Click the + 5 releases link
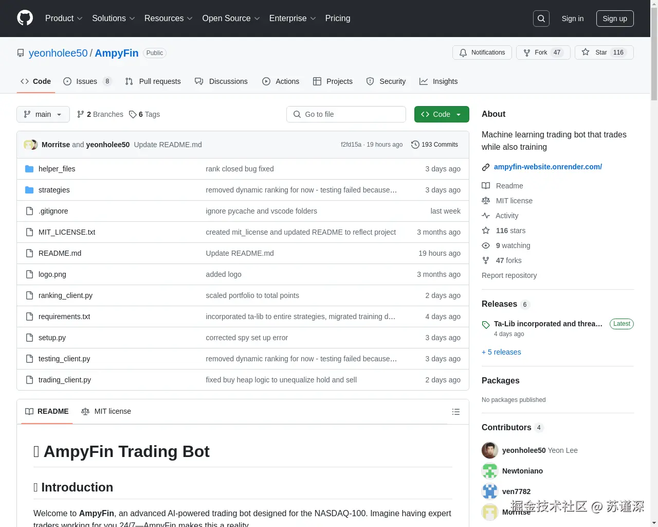Image resolution: width=658 pixels, height=527 pixels. pos(501,352)
